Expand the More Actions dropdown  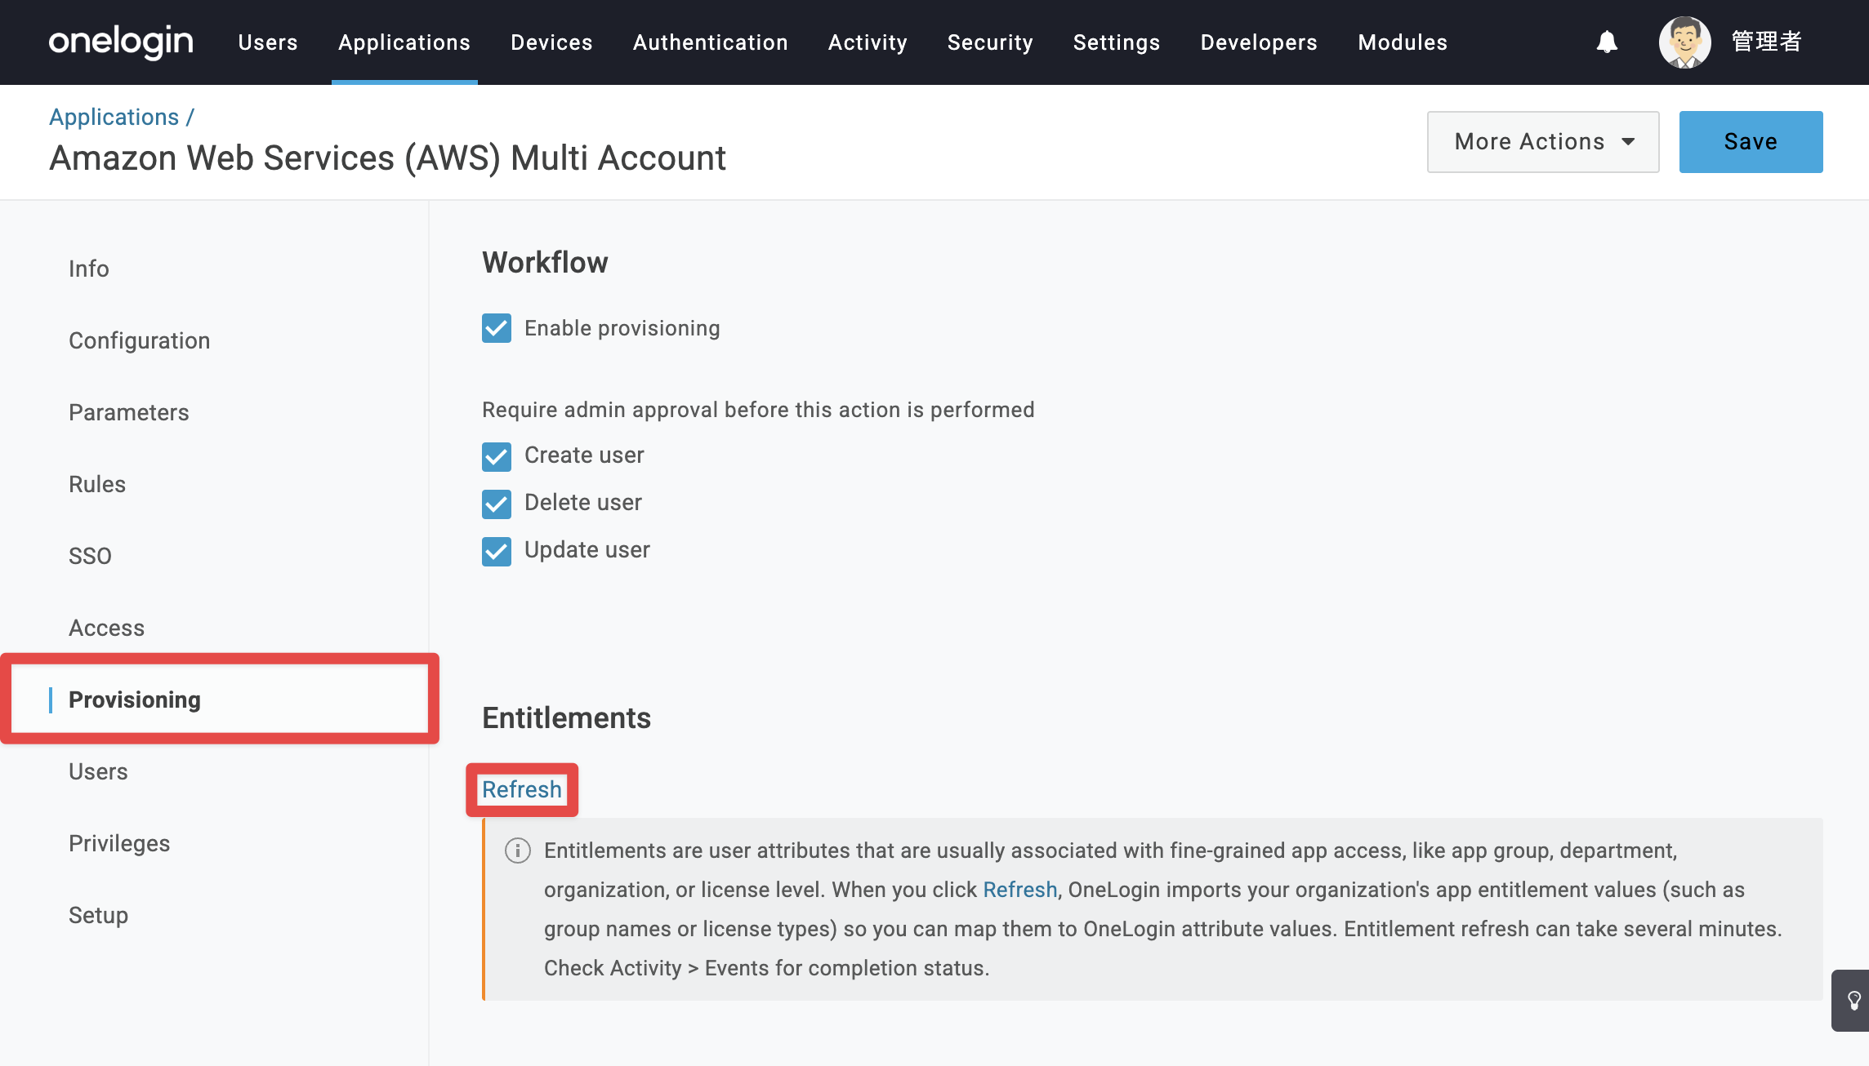tap(1542, 141)
